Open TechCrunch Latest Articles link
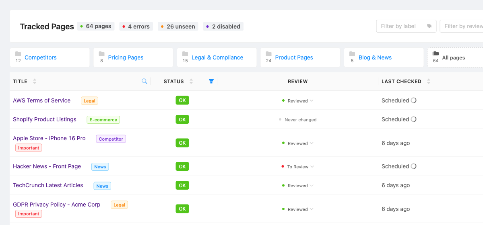Image resolution: width=483 pixels, height=225 pixels. [48, 185]
